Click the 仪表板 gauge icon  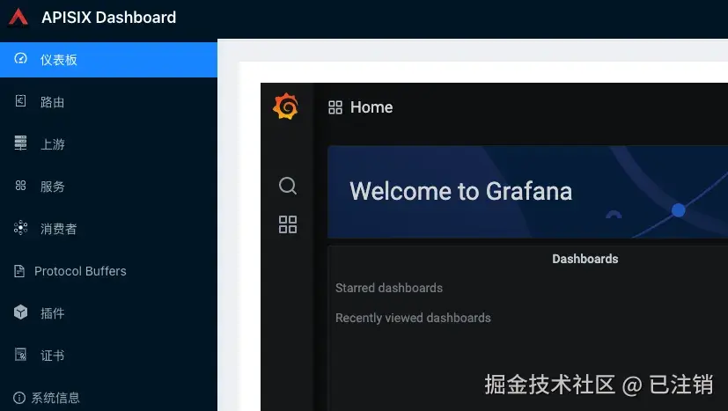coord(20,58)
